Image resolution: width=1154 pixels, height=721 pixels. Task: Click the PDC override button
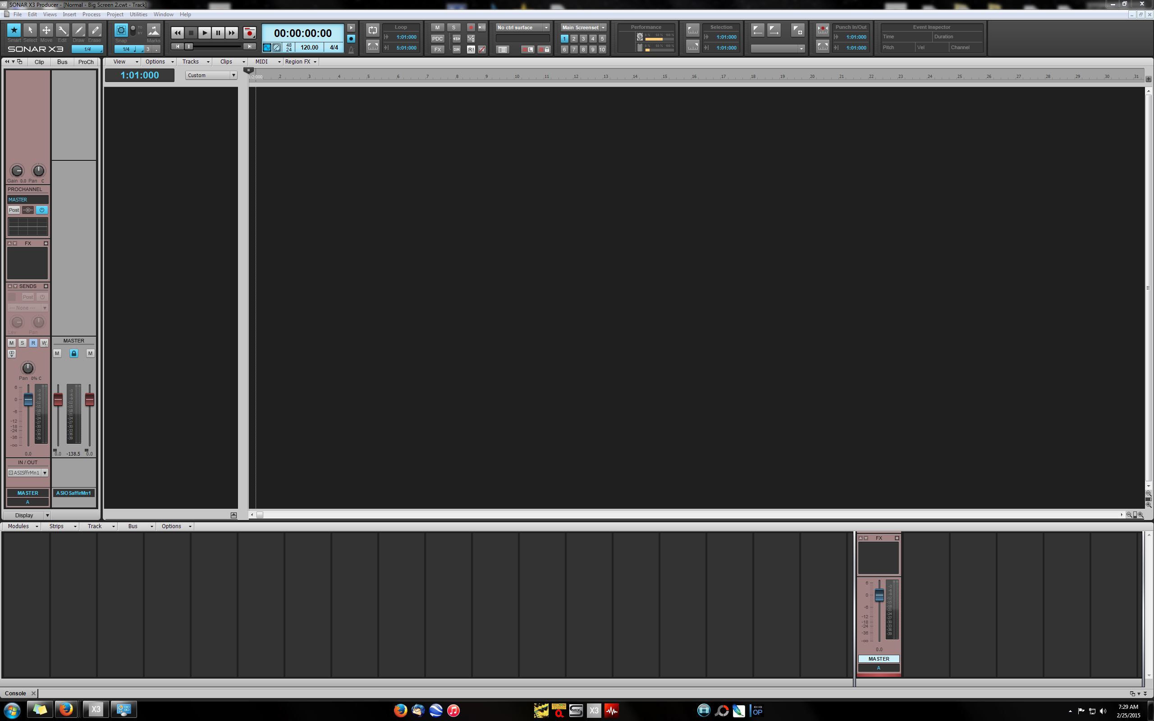pyautogui.click(x=437, y=39)
